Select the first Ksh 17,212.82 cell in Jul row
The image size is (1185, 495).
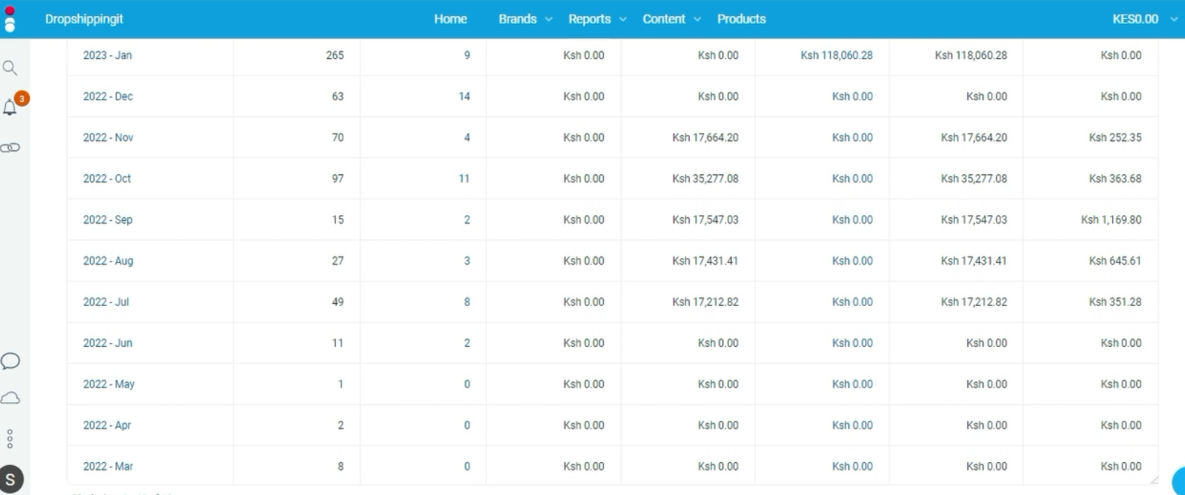coord(705,302)
